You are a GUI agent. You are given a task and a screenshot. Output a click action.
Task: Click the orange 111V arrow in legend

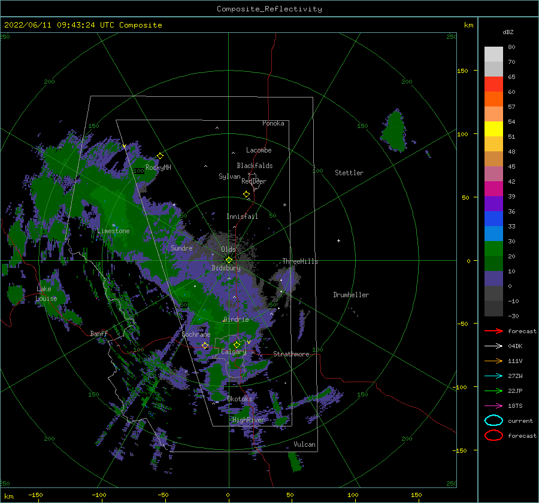pyautogui.click(x=493, y=361)
